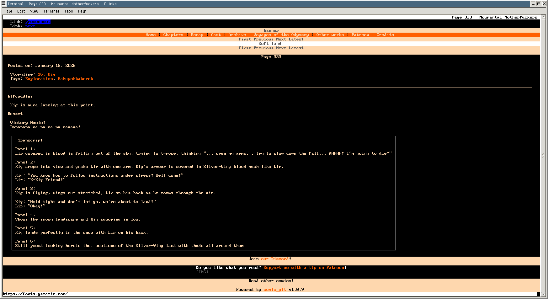Click the comic_git link in footer
Screen dimensions: 548x299
pyautogui.click(x=275, y=290)
